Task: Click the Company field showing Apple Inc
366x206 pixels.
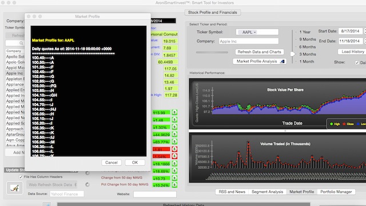Action: click(249, 41)
